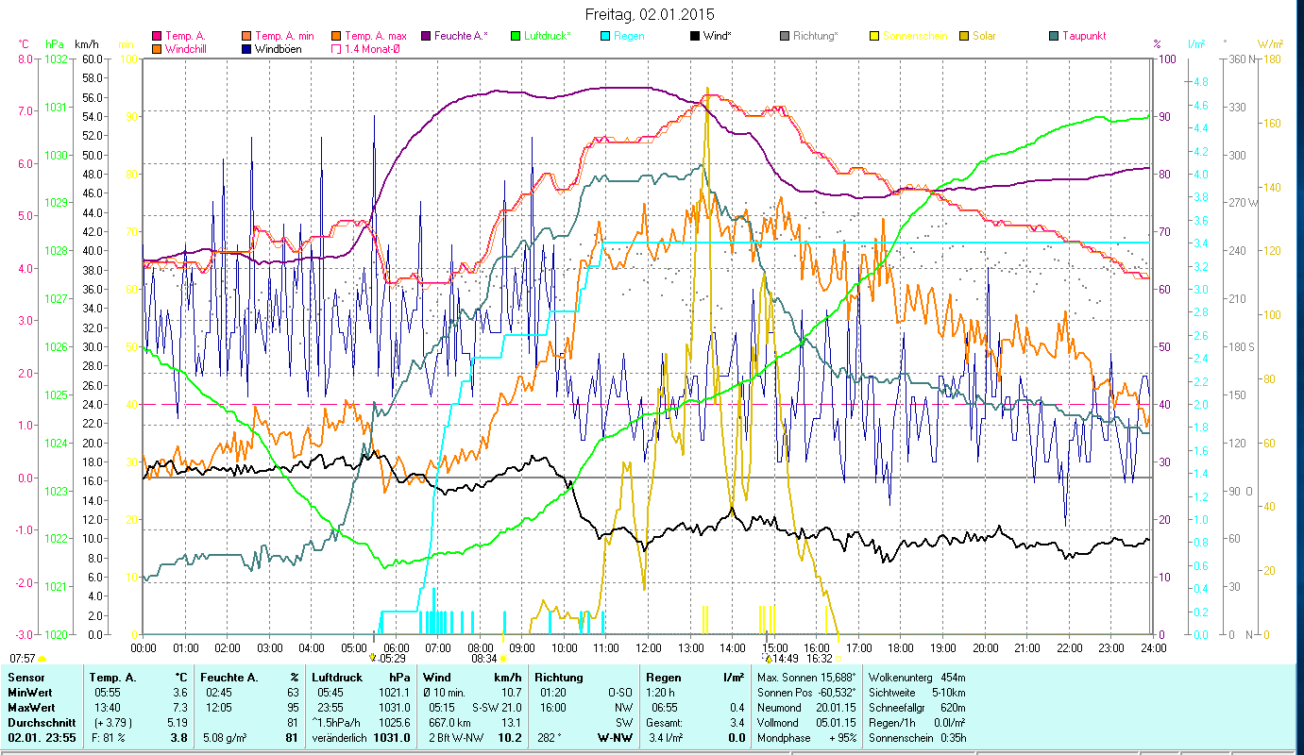Click the 2 Bft W-NW wind entry

point(456,739)
